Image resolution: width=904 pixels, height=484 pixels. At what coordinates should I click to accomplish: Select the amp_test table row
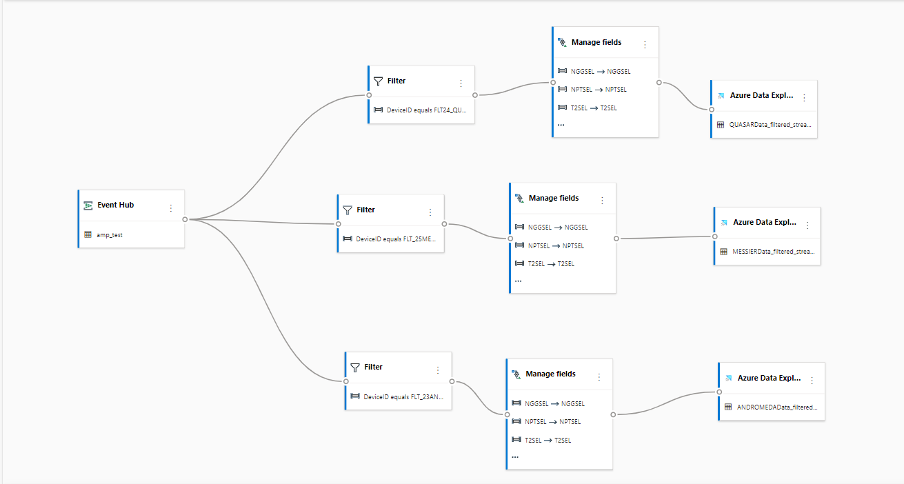(132, 234)
